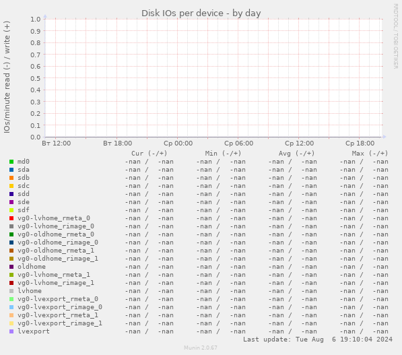Image resolution: width=402 pixels, height=355 pixels.
Task: Click the 0.5 y-axis value
Action: click(36, 78)
